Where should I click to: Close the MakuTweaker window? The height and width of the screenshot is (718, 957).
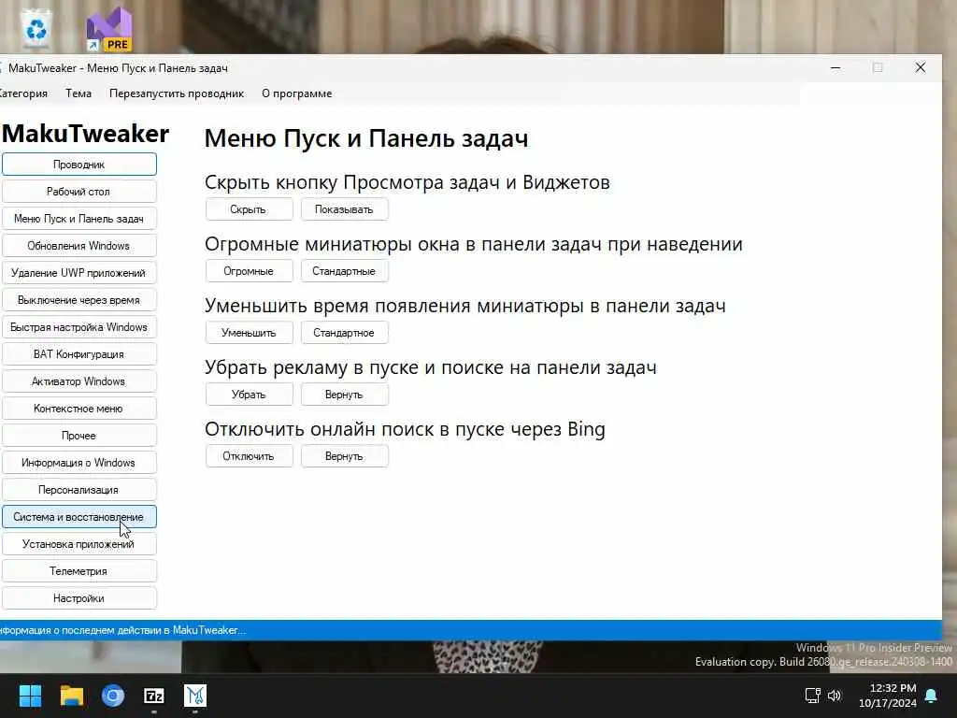pyautogui.click(x=921, y=67)
